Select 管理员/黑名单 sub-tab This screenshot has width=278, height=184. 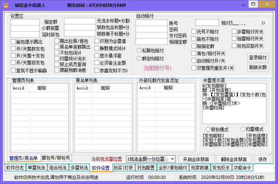point(23,158)
